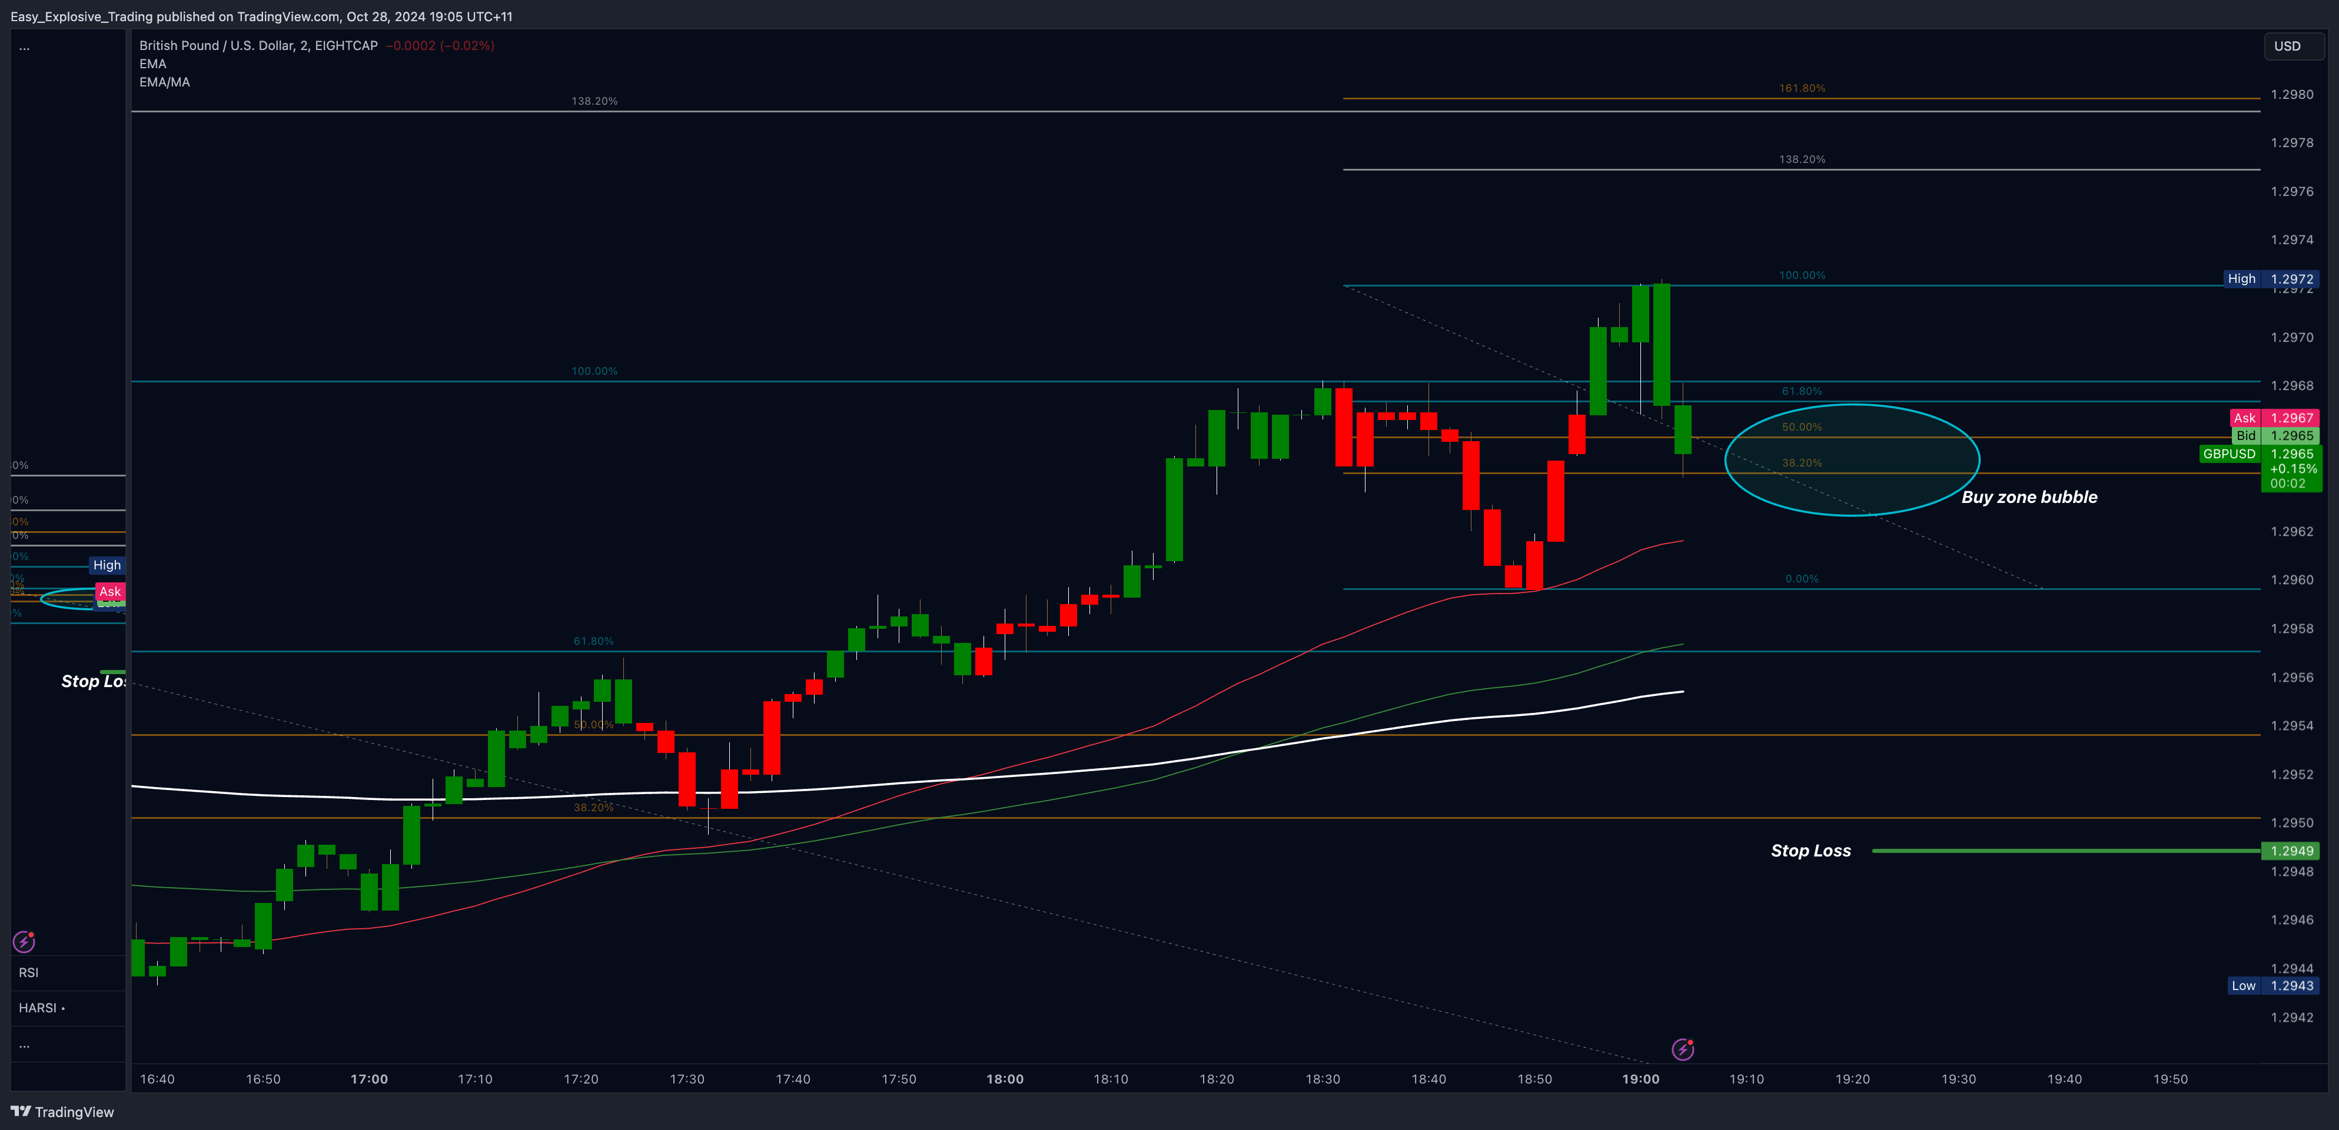Select the 161.80% Fibonacci level label

[x=1802, y=88]
